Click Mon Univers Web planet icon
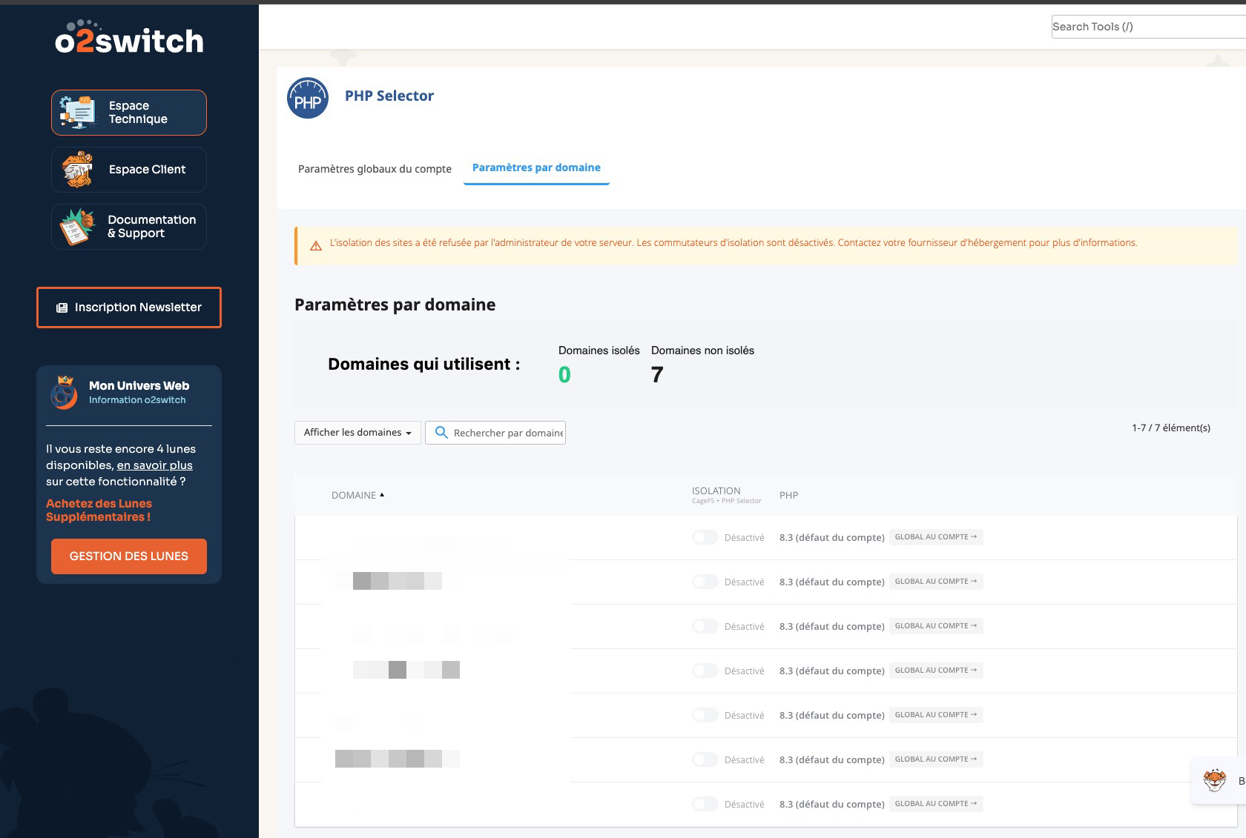This screenshot has width=1246, height=838. click(x=64, y=393)
